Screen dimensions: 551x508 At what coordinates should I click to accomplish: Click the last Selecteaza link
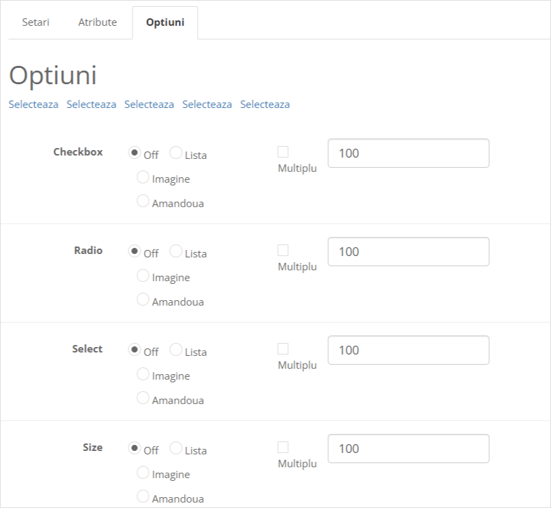click(265, 105)
